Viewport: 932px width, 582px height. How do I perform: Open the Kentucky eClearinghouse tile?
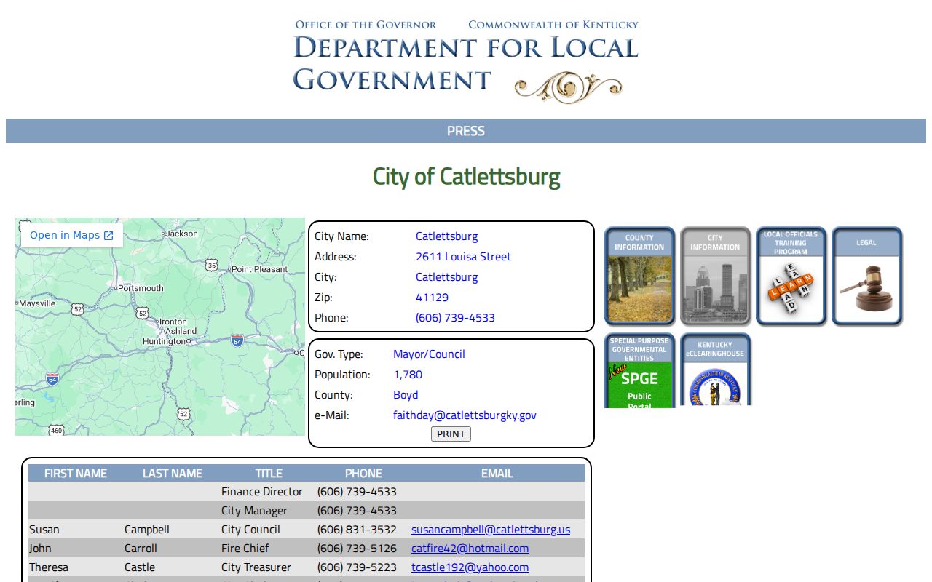[715, 370]
